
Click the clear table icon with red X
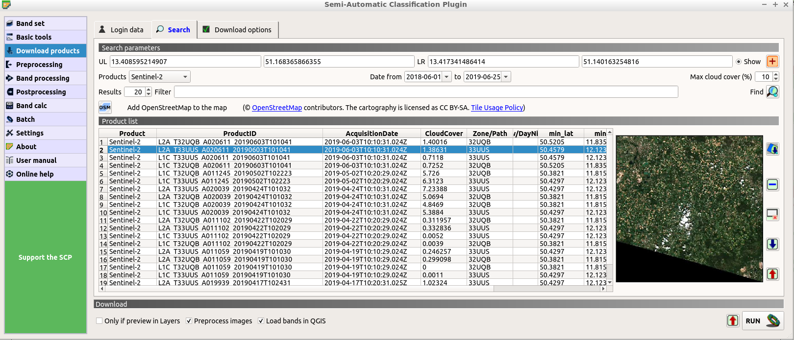tap(772, 214)
